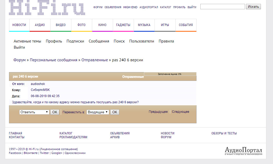Open the НОВОСТИ category tab
The height and width of the screenshot is (164, 273).
19,25
